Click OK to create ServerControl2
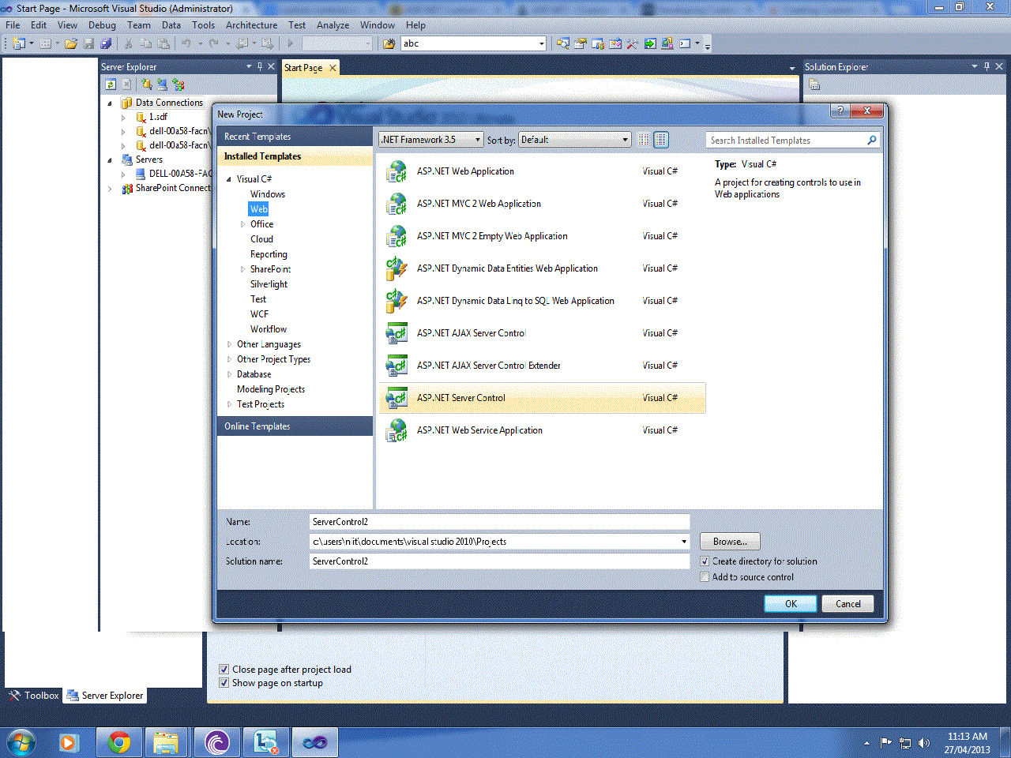Viewport: 1011px width, 758px height. click(790, 603)
